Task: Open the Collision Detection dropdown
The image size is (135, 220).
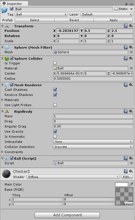Action: coord(93,147)
